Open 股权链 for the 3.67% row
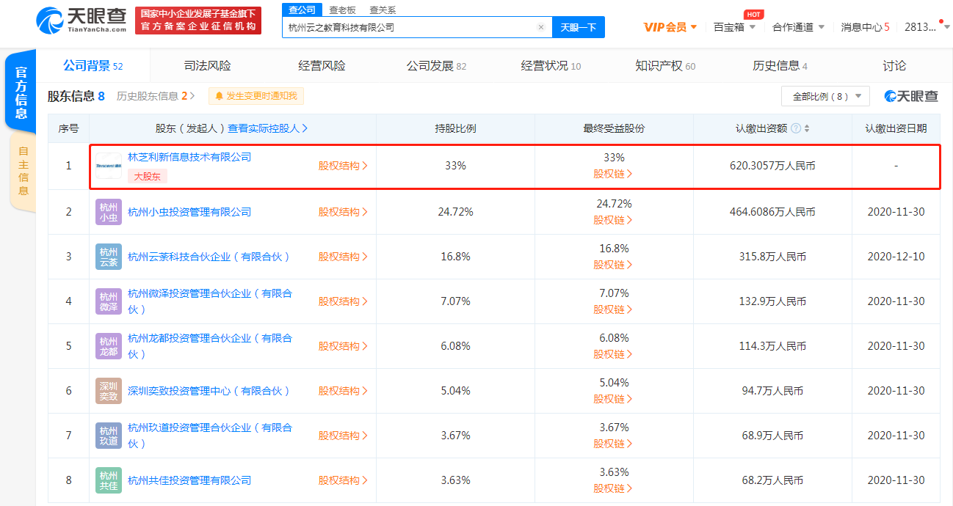953x506 pixels. [x=613, y=444]
